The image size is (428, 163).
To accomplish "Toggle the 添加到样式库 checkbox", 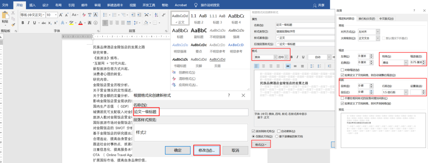I will 253,131.
